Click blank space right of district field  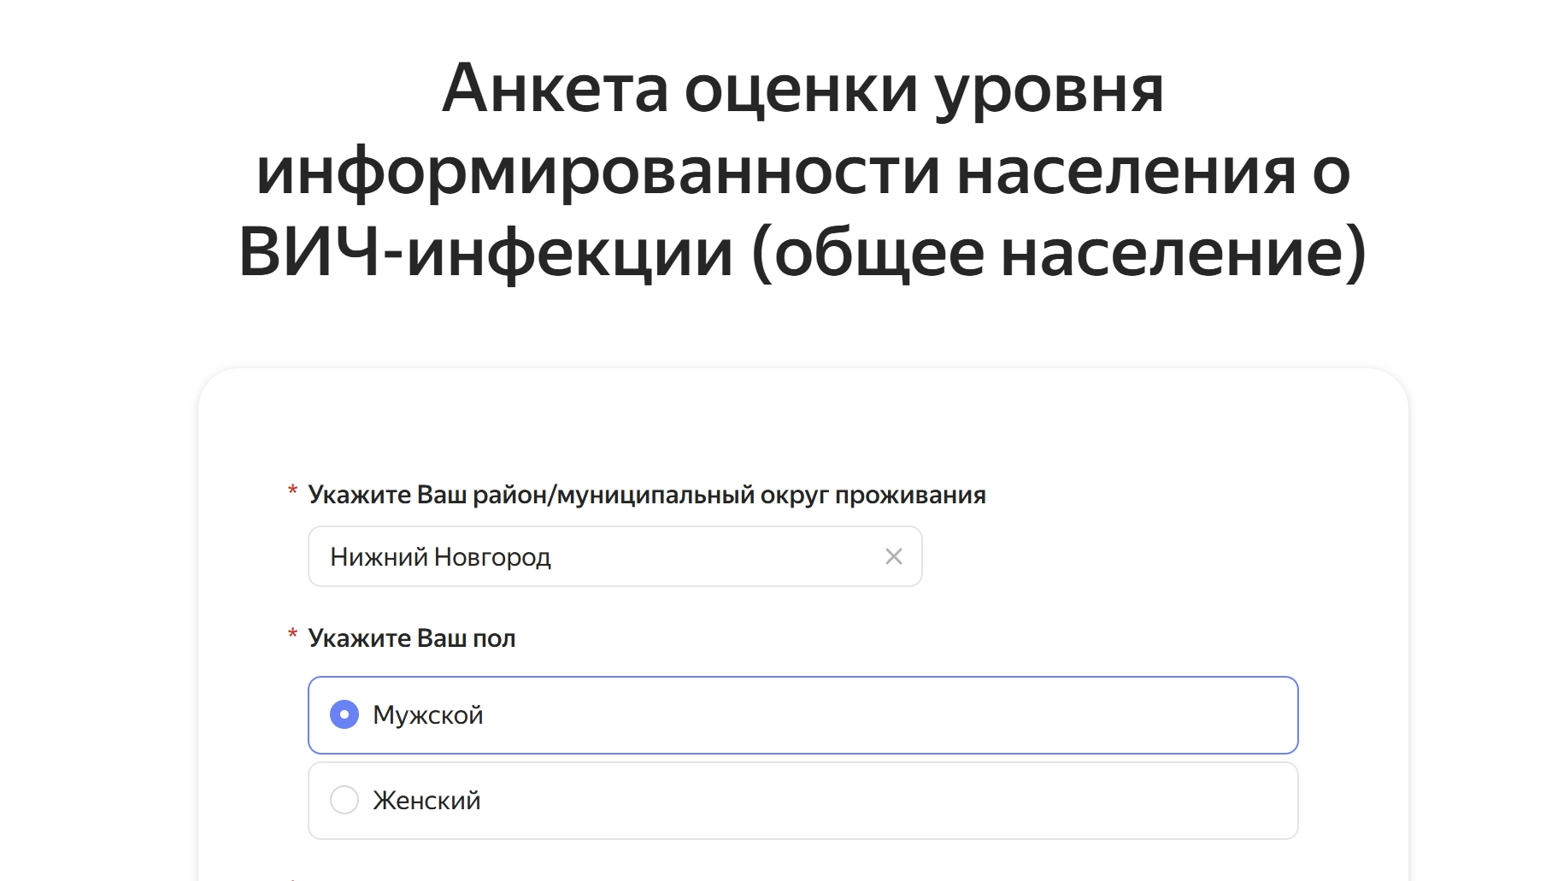click(1111, 556)
